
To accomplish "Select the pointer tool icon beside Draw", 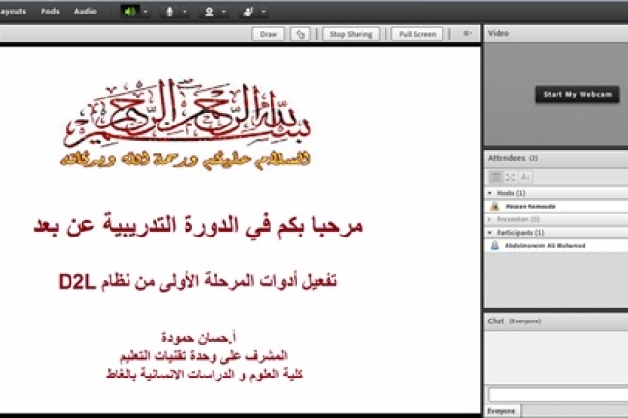I will 300,34.
